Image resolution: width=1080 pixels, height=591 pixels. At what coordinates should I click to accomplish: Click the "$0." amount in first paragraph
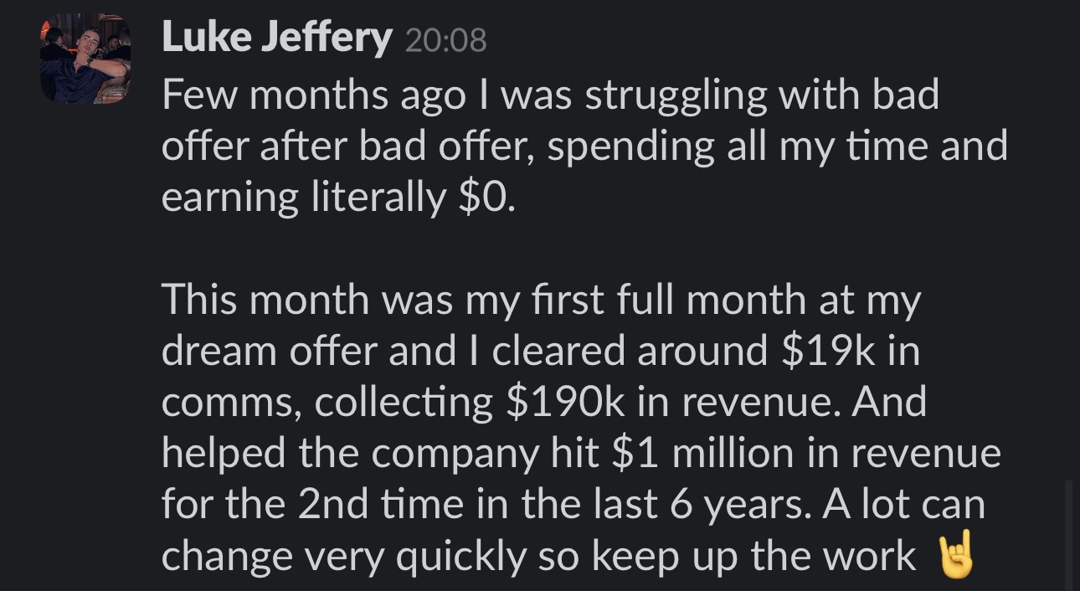(x=487, y=197)
